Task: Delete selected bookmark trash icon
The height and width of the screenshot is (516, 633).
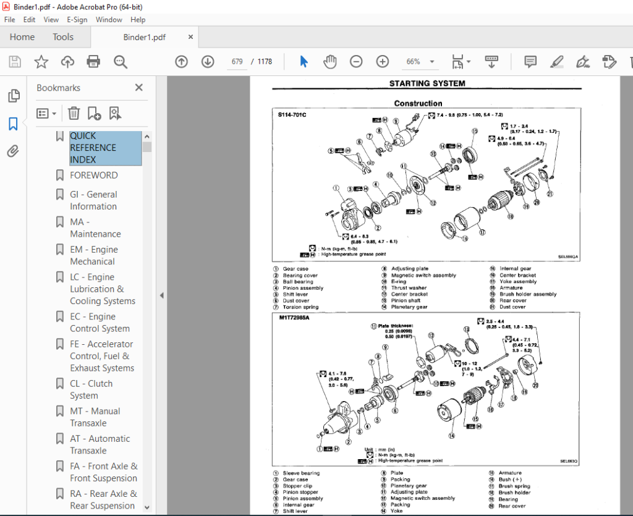Action: [74, 113]
